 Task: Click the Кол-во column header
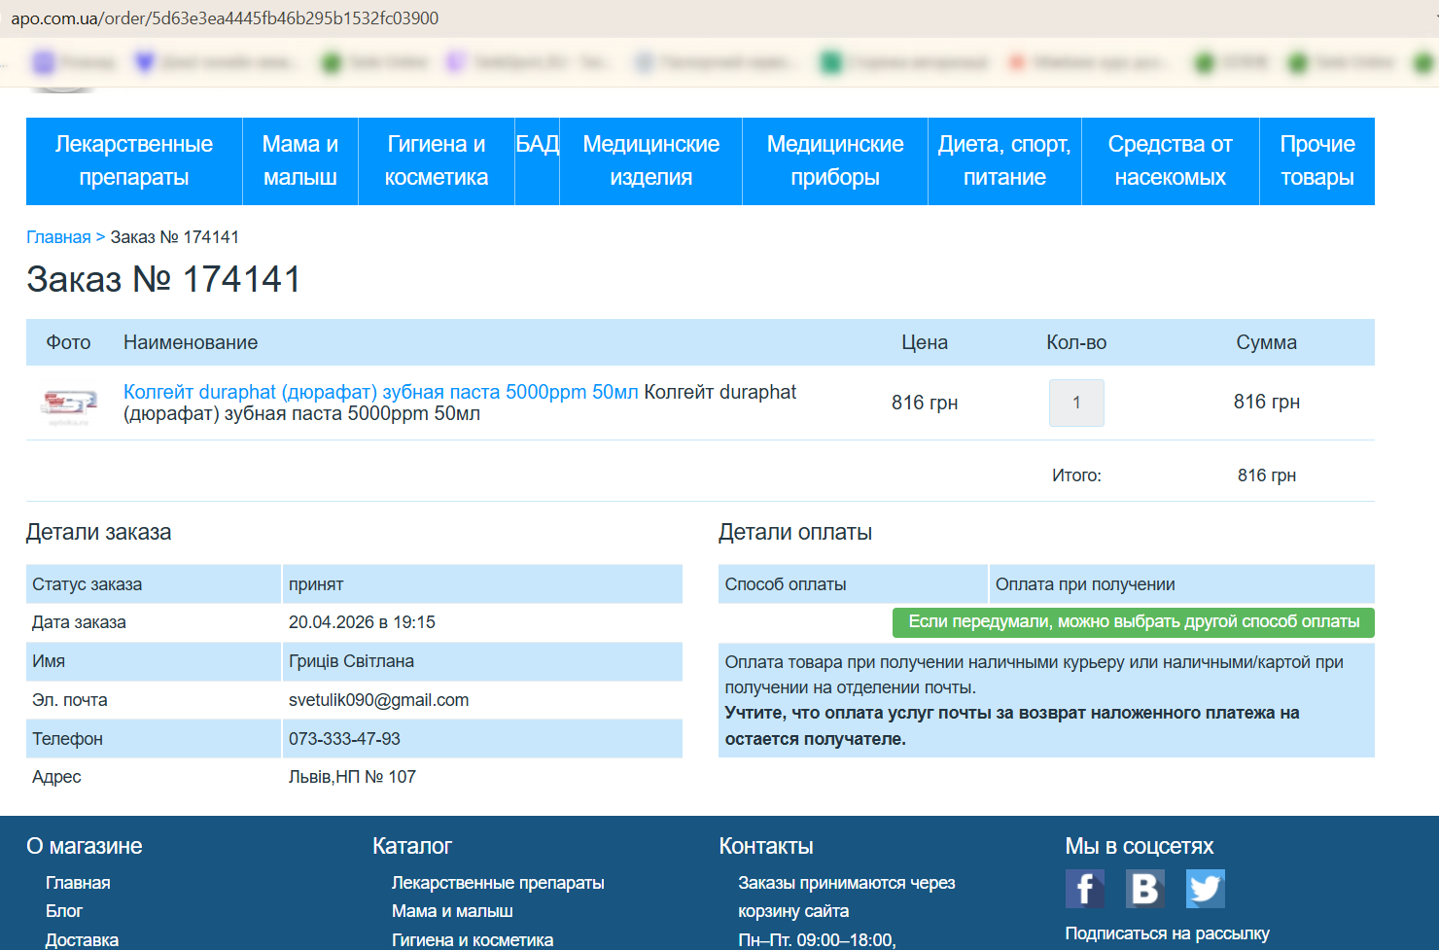tap(1076, 342)
